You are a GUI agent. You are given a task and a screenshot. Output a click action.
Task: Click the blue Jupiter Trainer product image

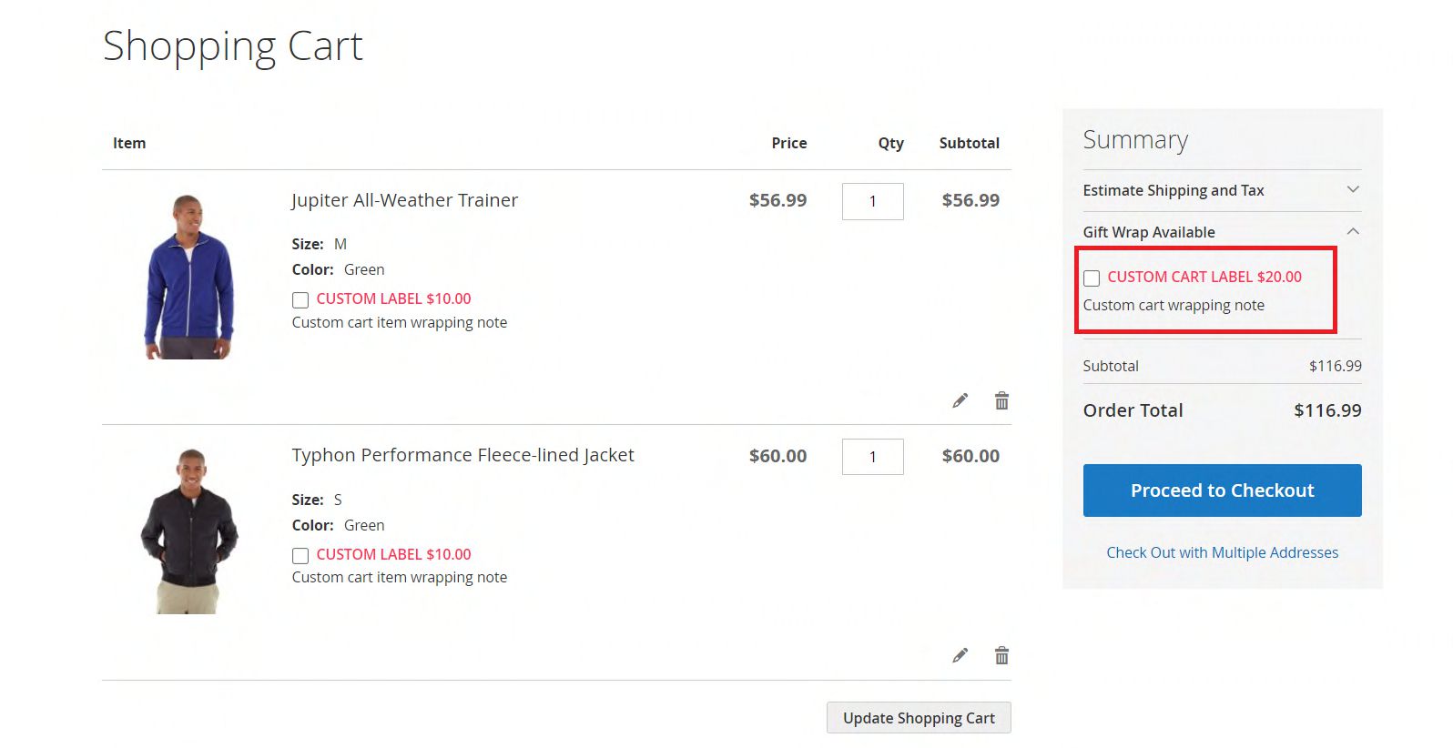(189, 277)
